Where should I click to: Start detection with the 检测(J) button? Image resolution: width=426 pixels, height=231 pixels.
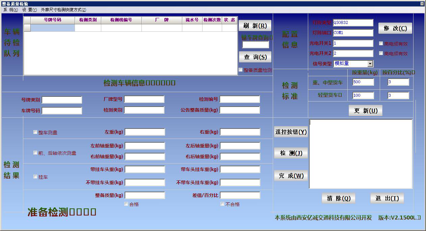coord(291,153)
